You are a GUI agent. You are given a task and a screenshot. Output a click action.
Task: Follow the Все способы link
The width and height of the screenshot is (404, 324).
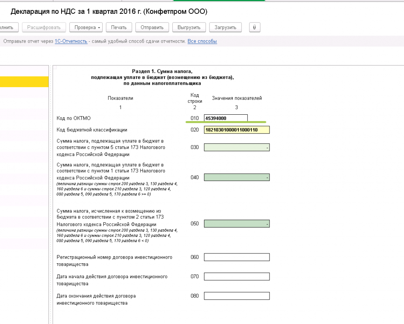202,41
